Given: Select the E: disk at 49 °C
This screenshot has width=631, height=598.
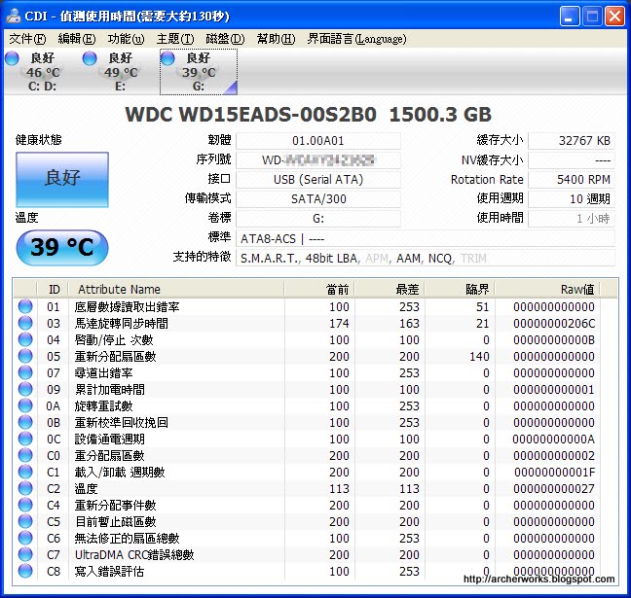Looking at the screenshot, I should point(120,72).
